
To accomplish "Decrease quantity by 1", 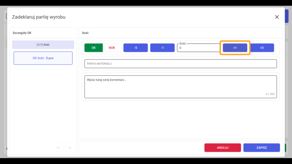I will [163, 48].
